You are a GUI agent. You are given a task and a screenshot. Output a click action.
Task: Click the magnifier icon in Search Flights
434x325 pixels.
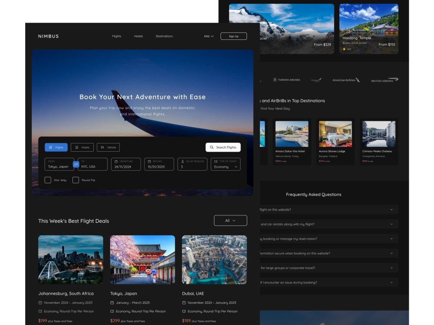tap(212, 147)
